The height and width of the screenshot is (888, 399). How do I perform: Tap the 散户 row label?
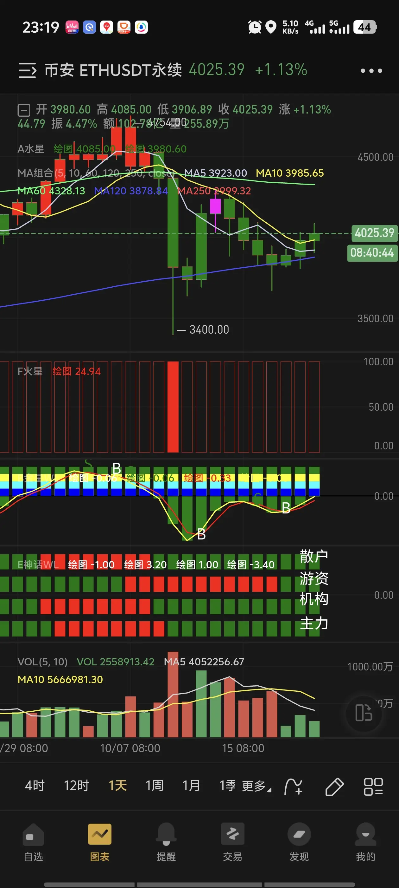pyautogui.click(x=313, y=556)
